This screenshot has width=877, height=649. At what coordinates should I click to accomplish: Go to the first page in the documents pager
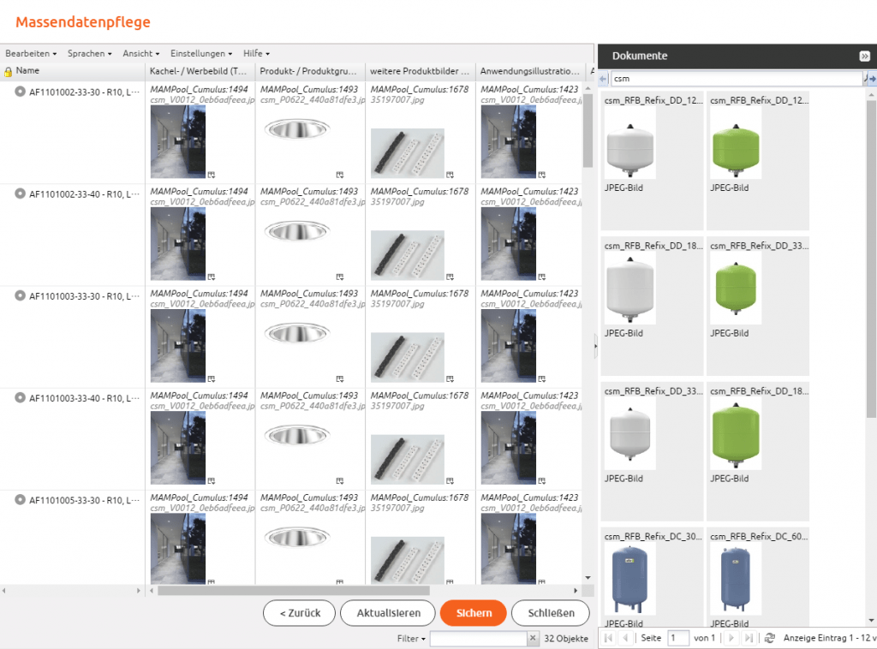(x=608, y=638)
